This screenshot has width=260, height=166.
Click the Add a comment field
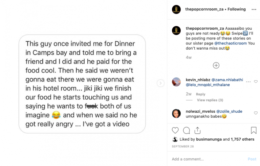pyautogui.click(x=207, y=159)
